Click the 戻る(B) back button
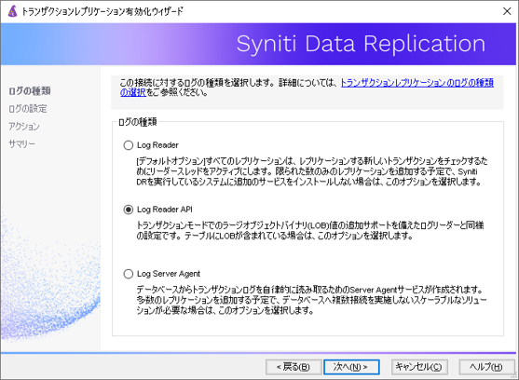519x380 pixels. click(294, 367)
